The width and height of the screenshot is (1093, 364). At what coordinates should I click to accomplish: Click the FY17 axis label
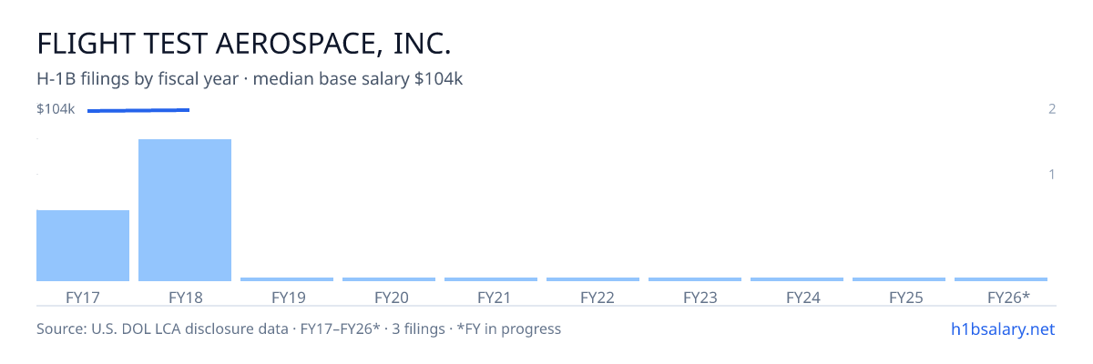83,297
